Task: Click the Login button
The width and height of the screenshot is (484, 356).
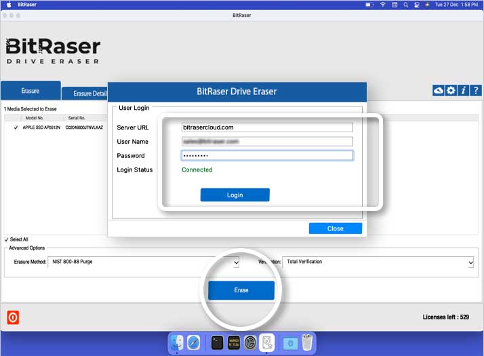Action: tap(235, 195)
